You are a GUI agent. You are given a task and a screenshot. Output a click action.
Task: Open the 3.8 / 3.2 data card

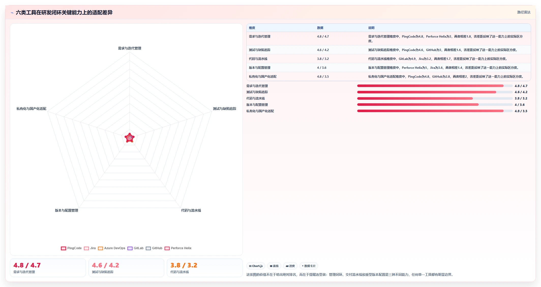[x=205, y=268]
